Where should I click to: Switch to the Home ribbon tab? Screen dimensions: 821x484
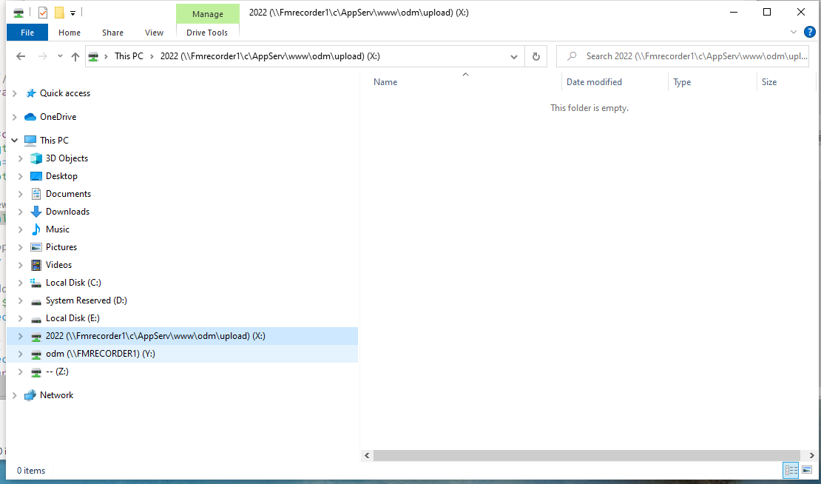(x=69, y=33)
